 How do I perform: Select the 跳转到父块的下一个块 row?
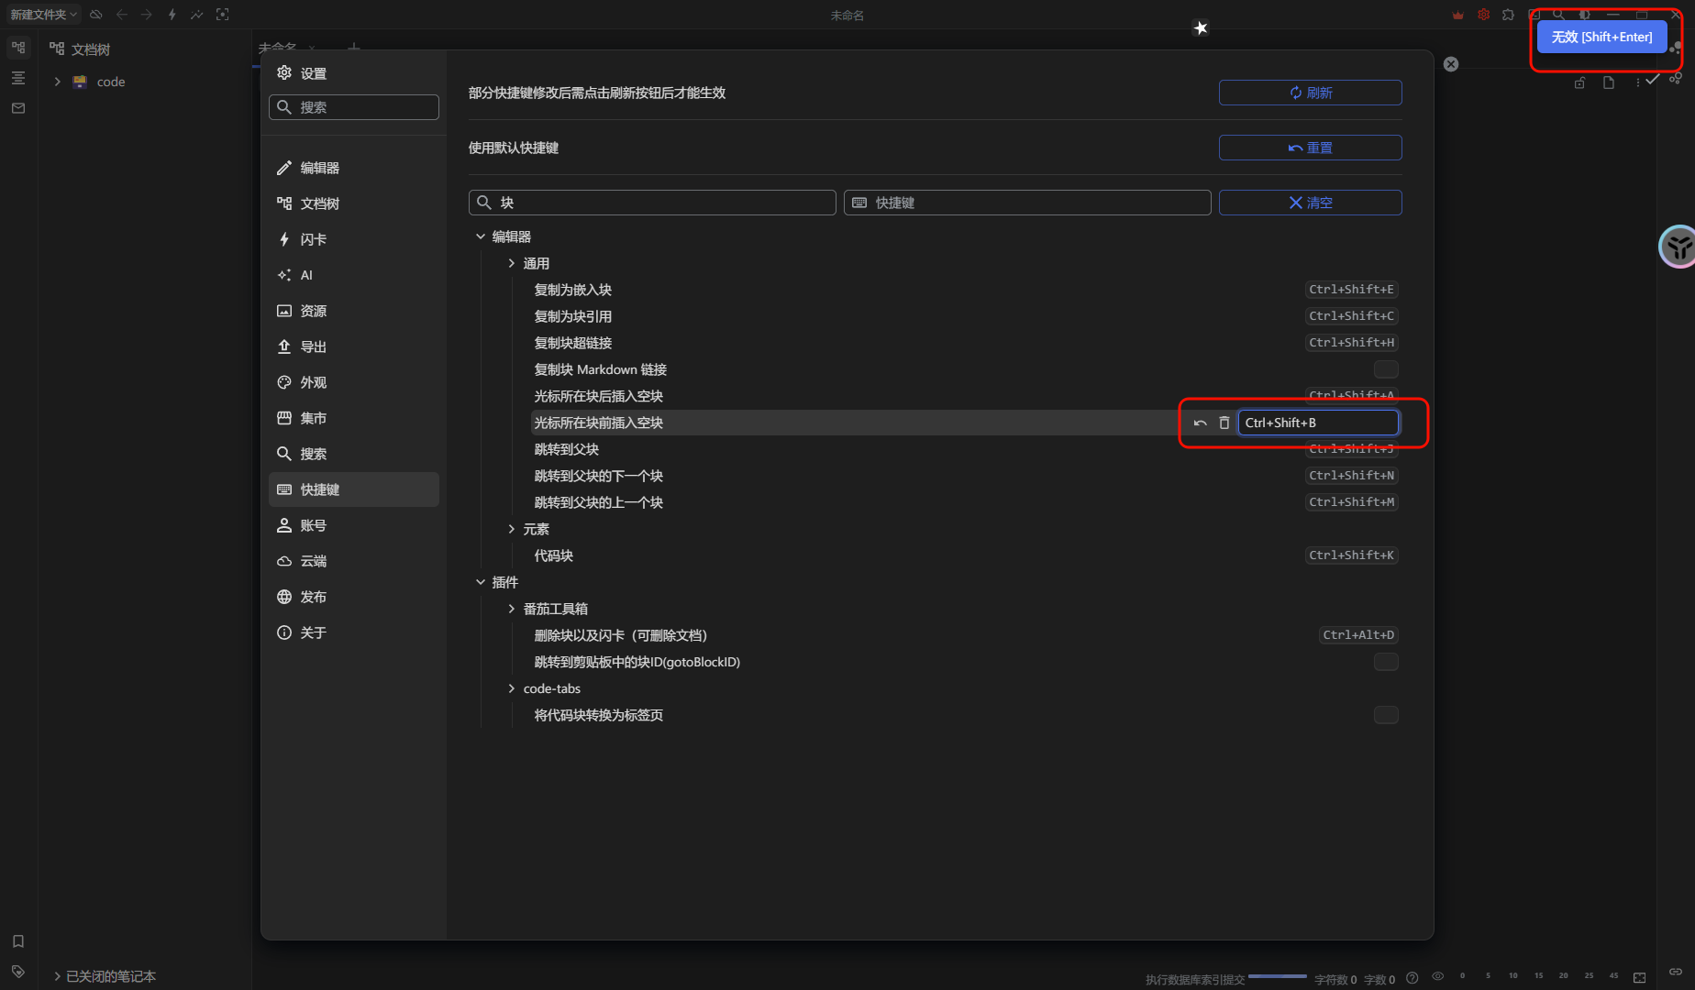click(965, 476)
